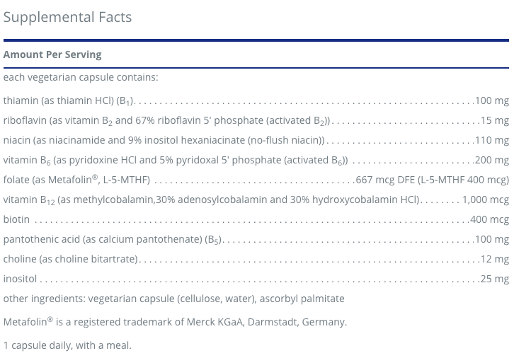The height and width of the screenshot is (358, 514).
Task: Click the 667 mcg DFE folate amount
Action: point(433,180)
